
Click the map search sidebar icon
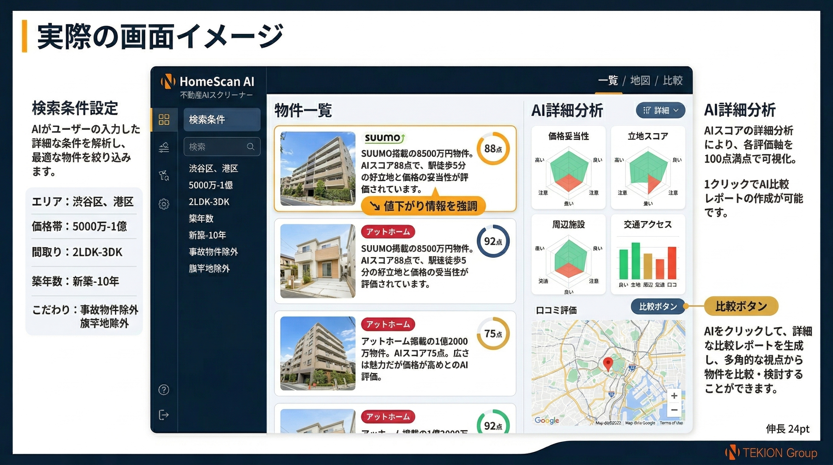click(164, 176)
